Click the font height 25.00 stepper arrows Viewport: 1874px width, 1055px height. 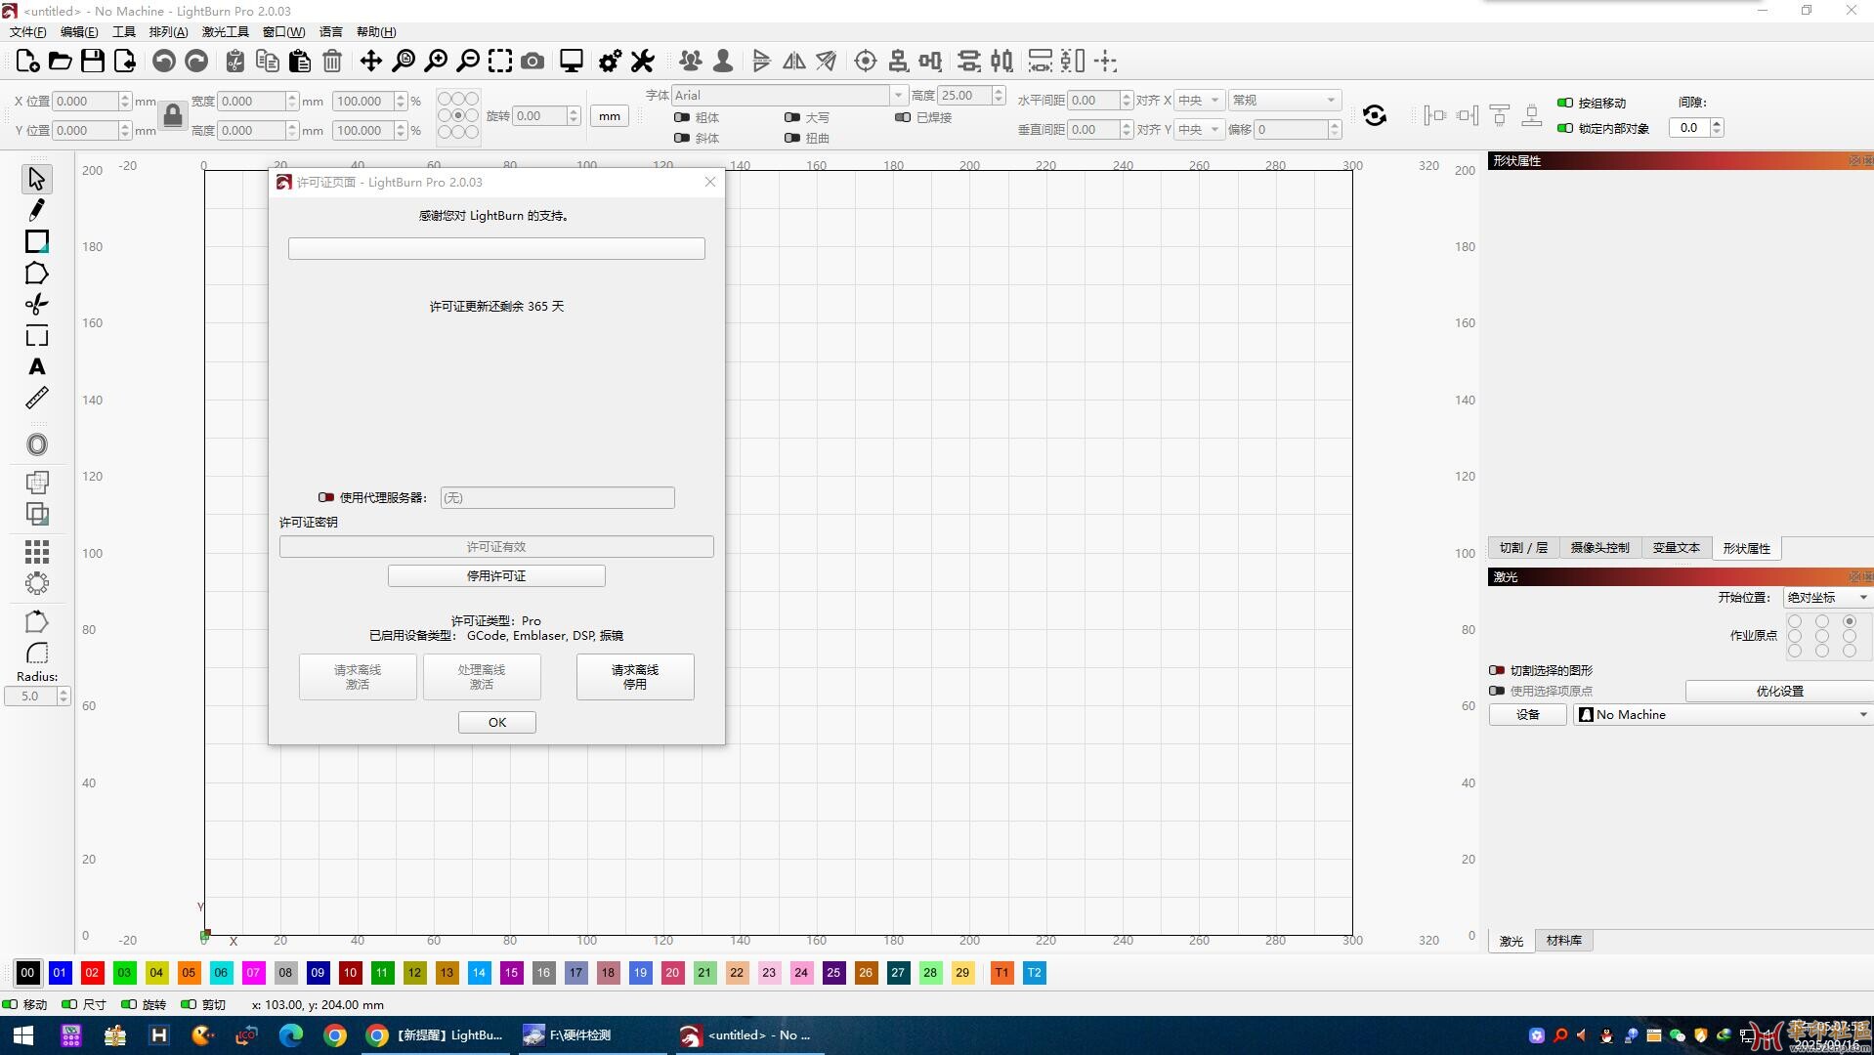[x=999, y=95]
